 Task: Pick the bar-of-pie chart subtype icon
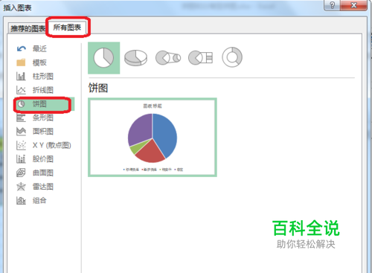[x=200, y=58]
